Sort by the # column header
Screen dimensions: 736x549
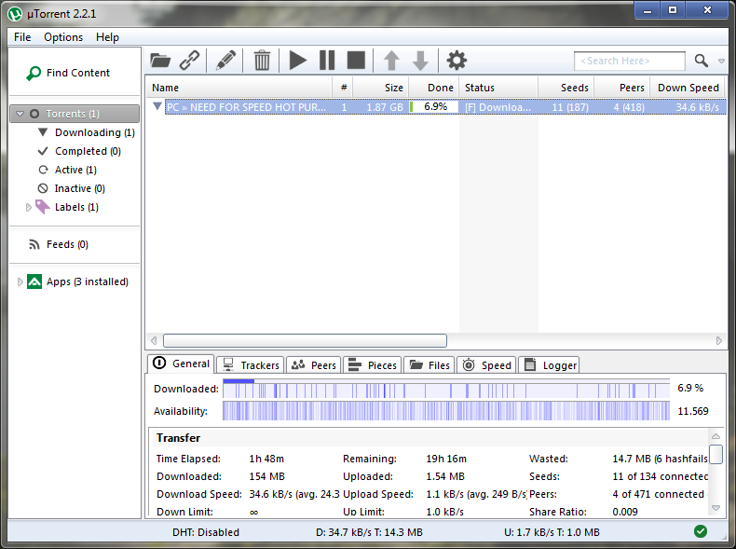pyautogui.click(x=343, y=88)
